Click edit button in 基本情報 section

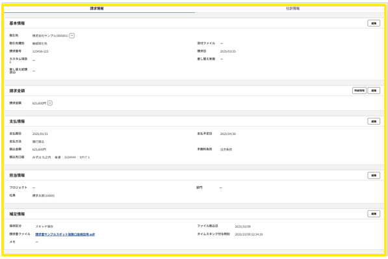coord(374,23)
